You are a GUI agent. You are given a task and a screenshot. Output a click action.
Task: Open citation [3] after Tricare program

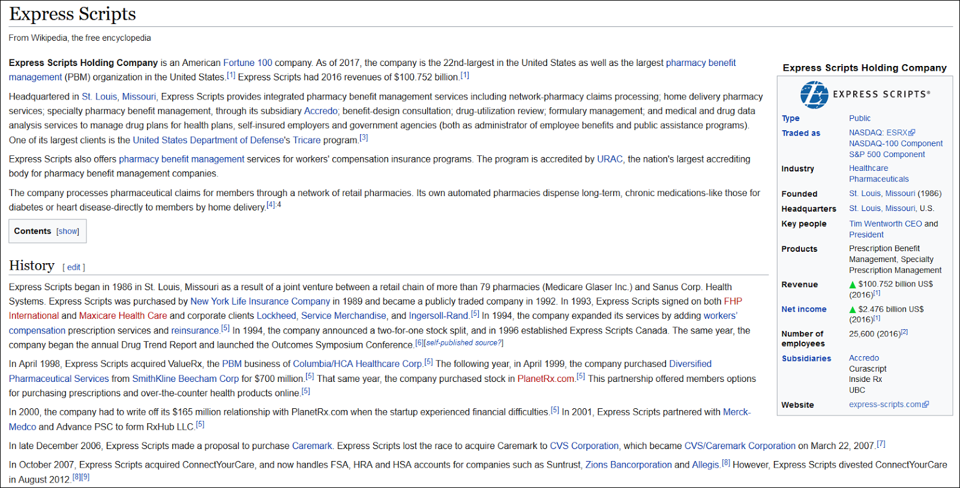pos(364,138)
